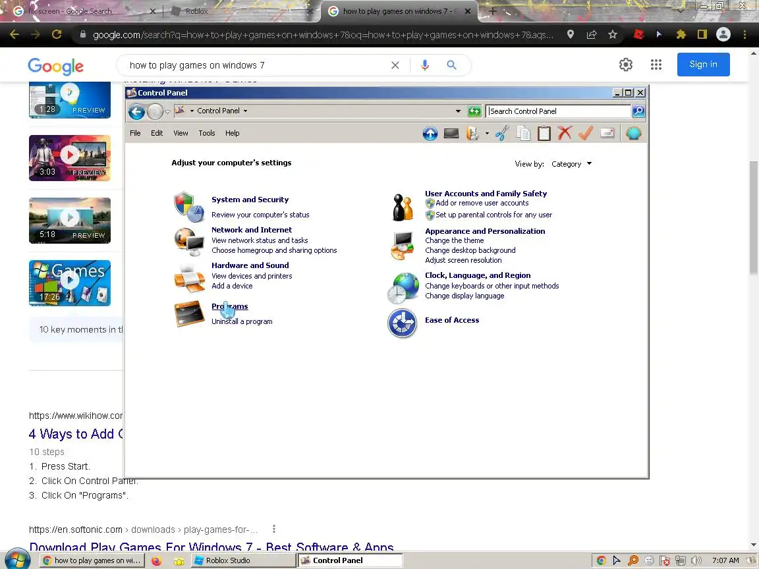Image resolution: width=759 pixels, height=569 pixels.
Task: Open the Tools menu in Control Panel
Action: click(x=207, y=133)
